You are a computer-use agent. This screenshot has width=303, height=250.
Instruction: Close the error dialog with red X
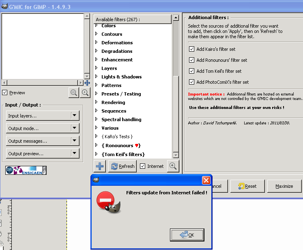[206, 180]
